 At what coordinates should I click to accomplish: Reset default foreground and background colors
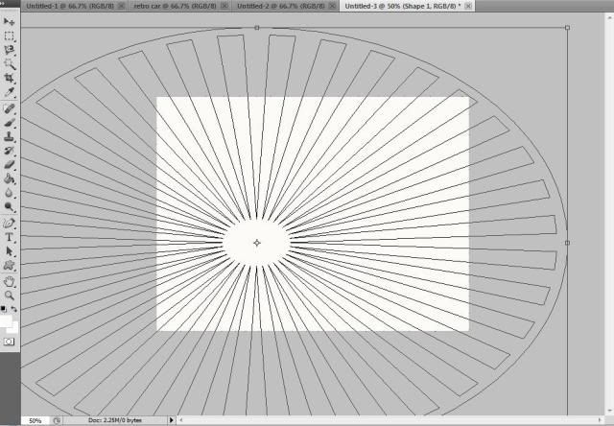[x=4, y=309]
